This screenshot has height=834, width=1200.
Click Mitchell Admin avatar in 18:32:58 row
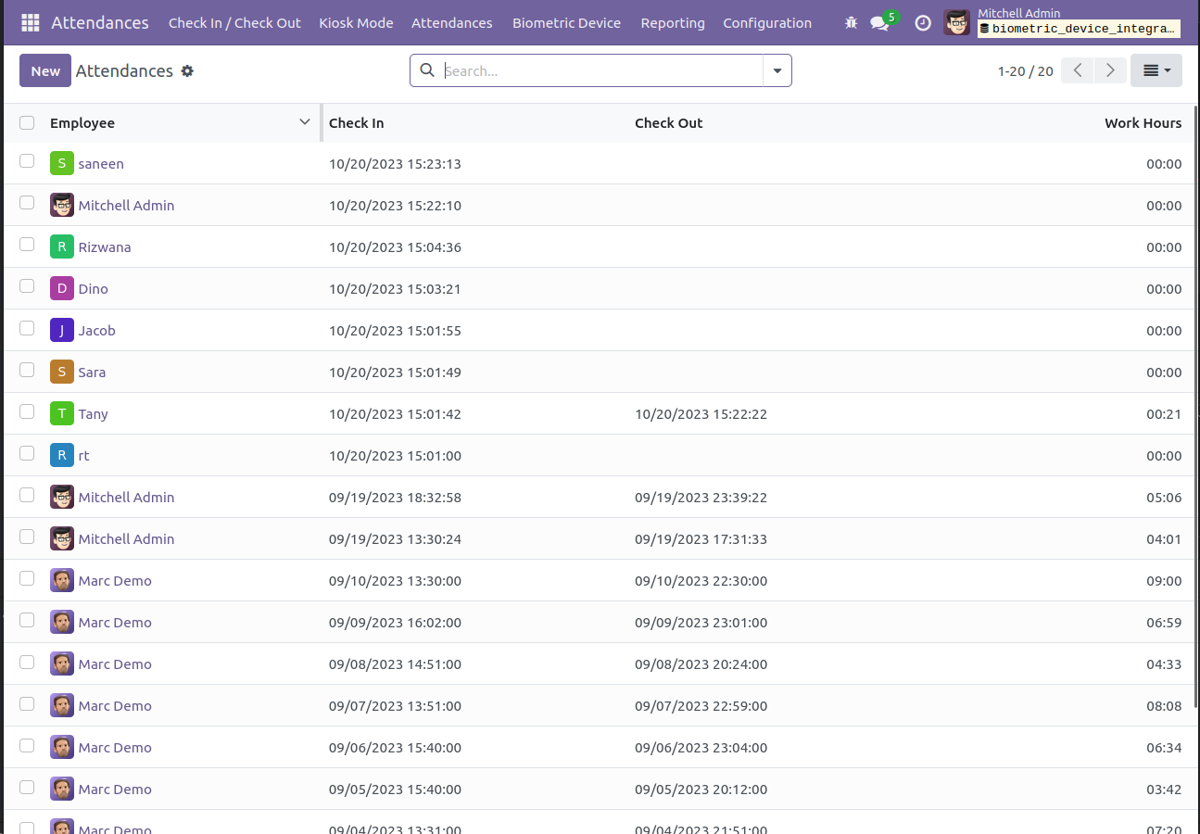(x=62, y=498)
